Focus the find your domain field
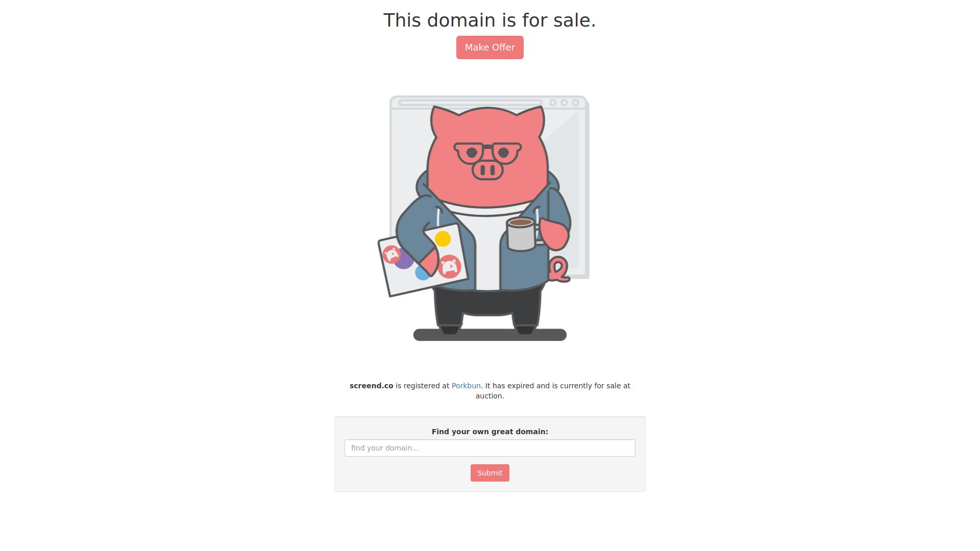The height and width of the screenshot is (551, 980). coord(489,448)
